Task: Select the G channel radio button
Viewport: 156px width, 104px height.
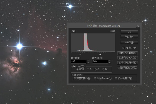Action: [96, 69]
